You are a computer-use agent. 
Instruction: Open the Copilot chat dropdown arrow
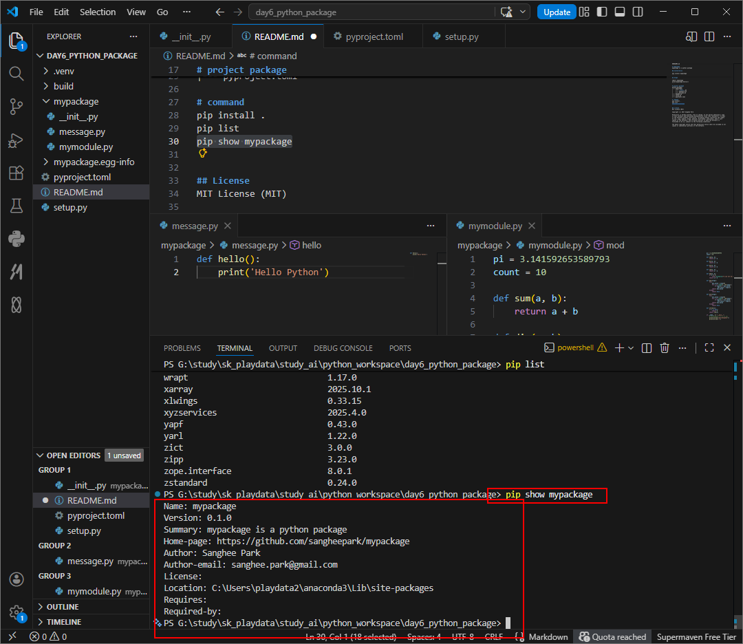[x=523, y=12]
